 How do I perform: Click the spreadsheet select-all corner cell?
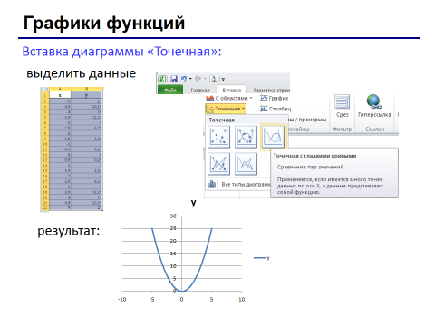[44, 89]
